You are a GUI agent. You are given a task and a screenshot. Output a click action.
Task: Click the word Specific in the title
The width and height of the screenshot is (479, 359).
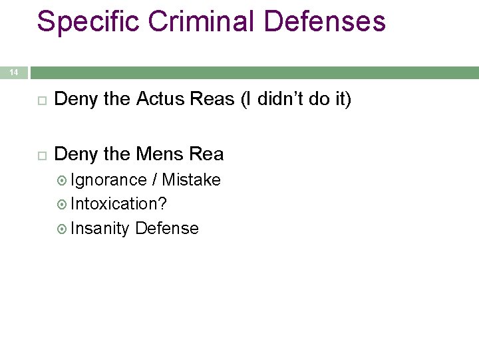tap(88, 22)
